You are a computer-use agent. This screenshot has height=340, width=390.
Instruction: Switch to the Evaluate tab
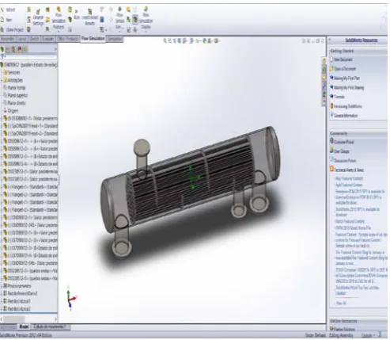(x=48, y=39)
